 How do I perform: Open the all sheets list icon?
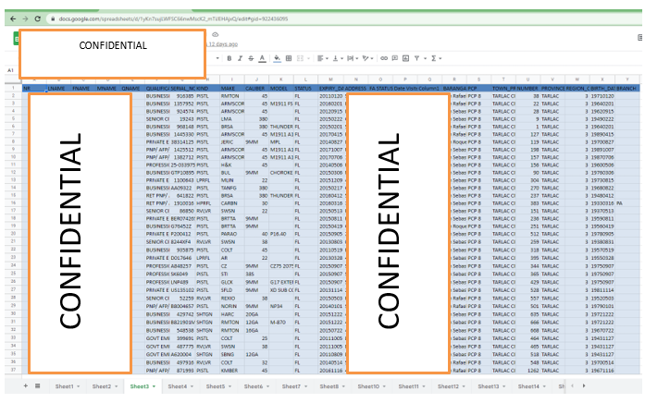tap(38, 386)
